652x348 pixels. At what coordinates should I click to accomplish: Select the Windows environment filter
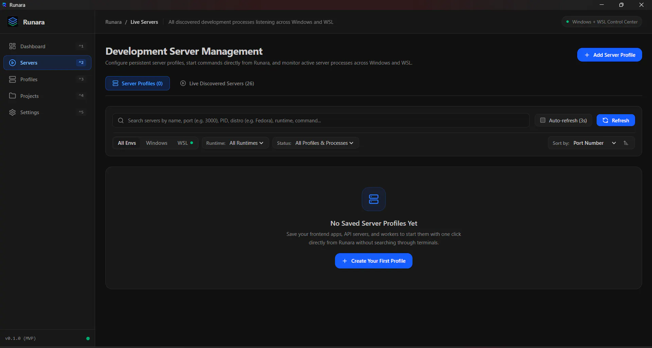(157, 143)
